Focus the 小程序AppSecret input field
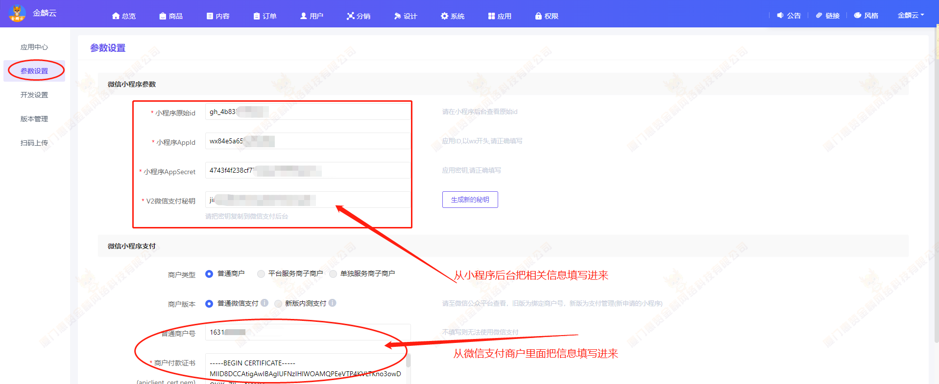 click(308, 170)
